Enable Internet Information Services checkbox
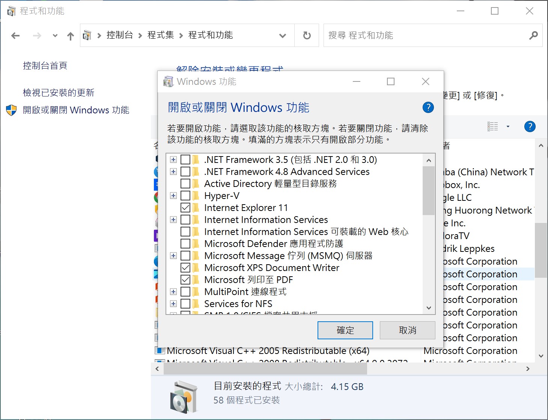This screenshot has height=420, width=548. pos(185,220)
